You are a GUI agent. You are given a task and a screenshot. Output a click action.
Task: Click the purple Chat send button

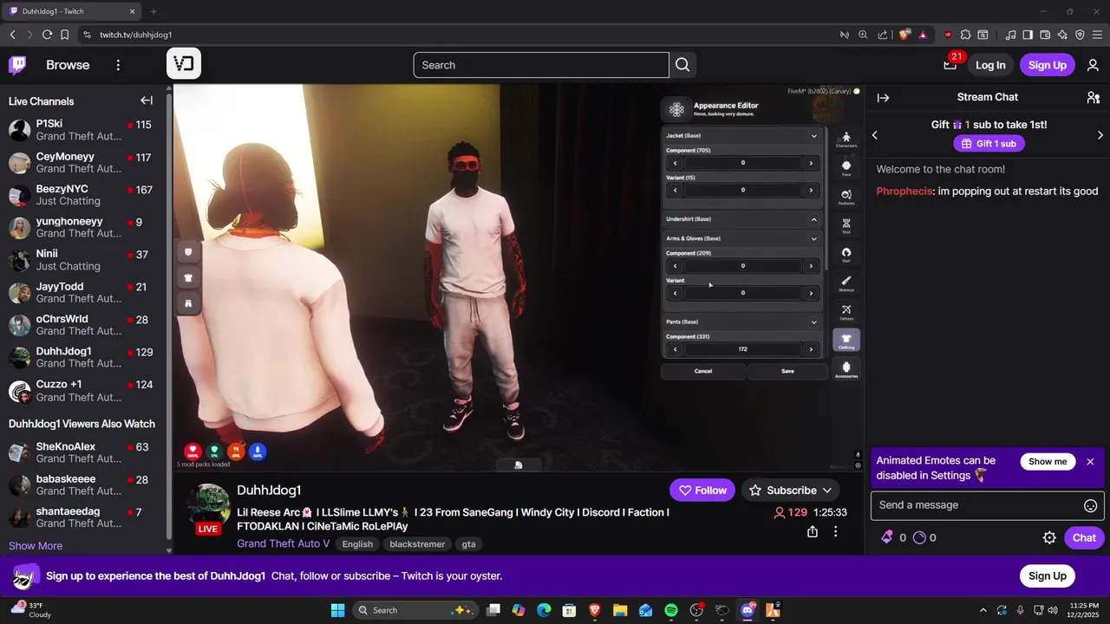[x=1084, y=537]
